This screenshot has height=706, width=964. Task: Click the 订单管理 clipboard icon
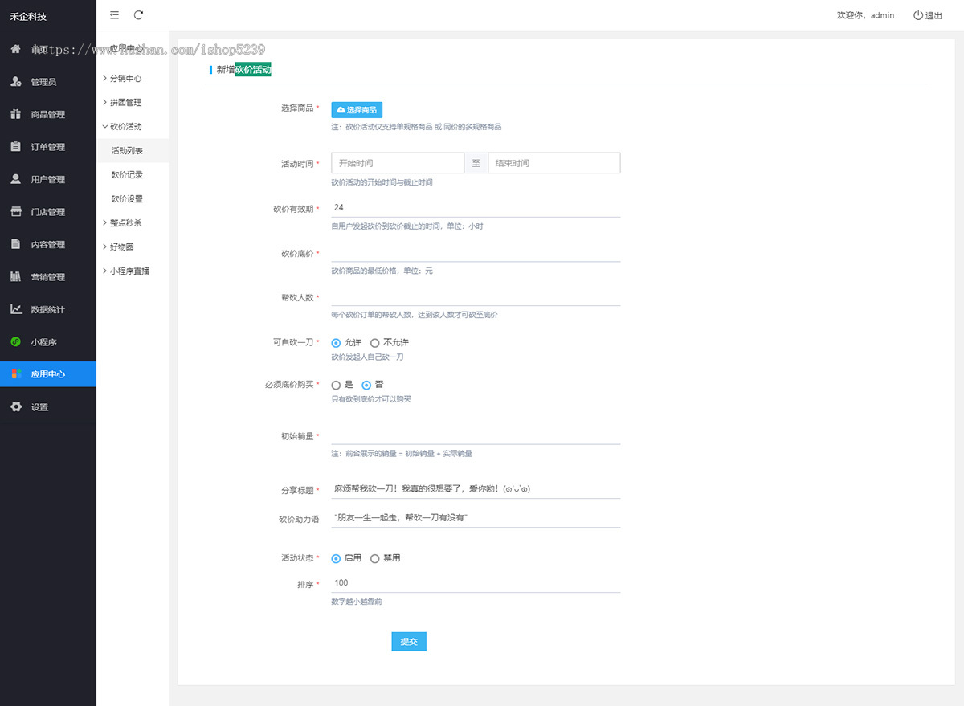point(15,147)
